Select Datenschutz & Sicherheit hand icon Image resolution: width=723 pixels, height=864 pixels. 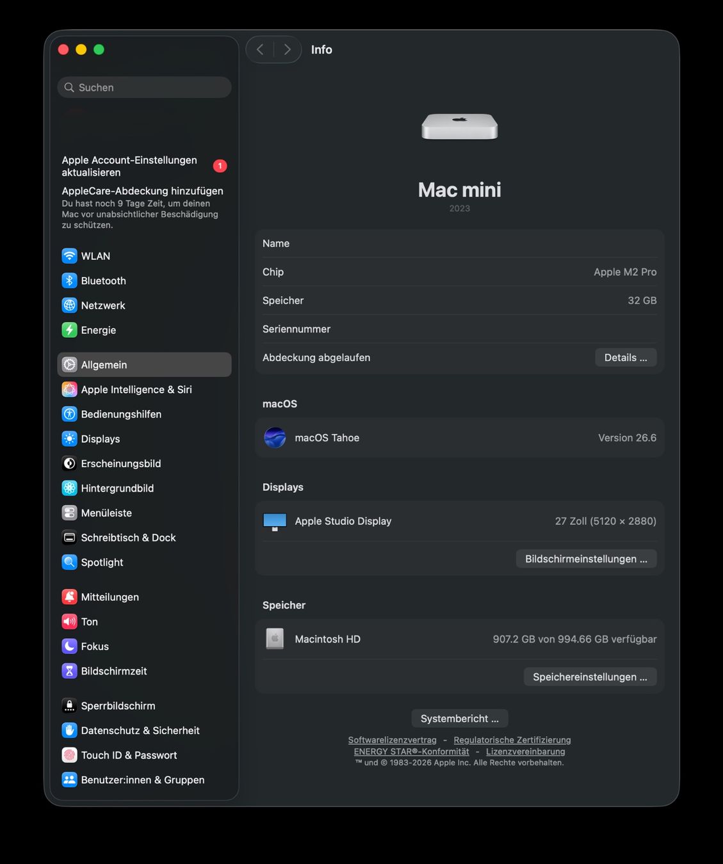click(69, 730)
